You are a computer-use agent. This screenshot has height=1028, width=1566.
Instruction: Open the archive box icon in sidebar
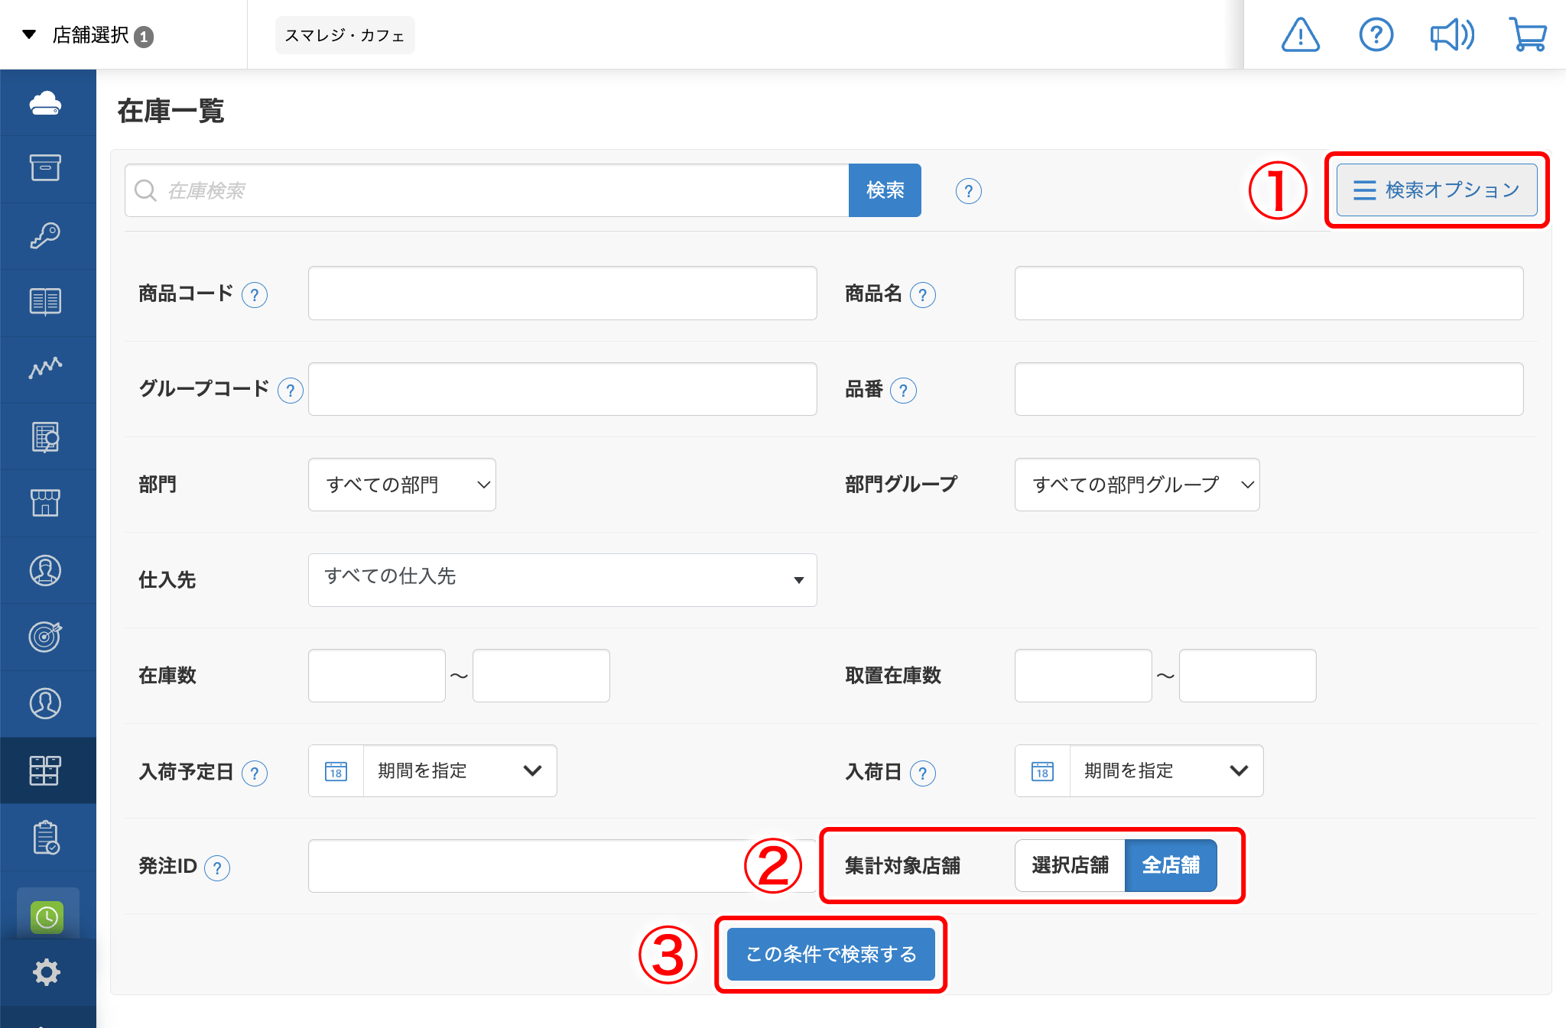(46, 168)
